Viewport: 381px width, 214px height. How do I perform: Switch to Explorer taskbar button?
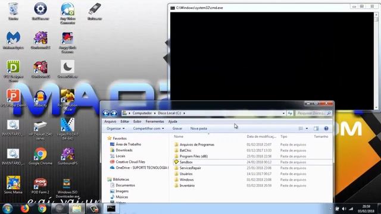tap(77, 209)
